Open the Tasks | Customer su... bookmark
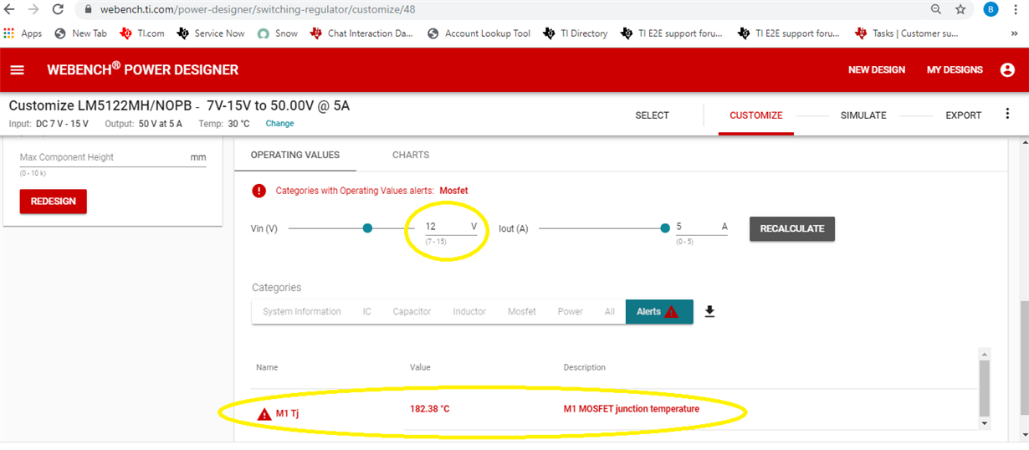1029x450 pixels. click(907, 33)
